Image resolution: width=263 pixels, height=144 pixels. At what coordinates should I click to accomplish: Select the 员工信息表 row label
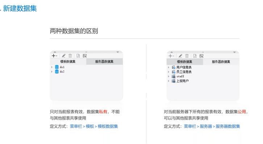pos(184,72)
